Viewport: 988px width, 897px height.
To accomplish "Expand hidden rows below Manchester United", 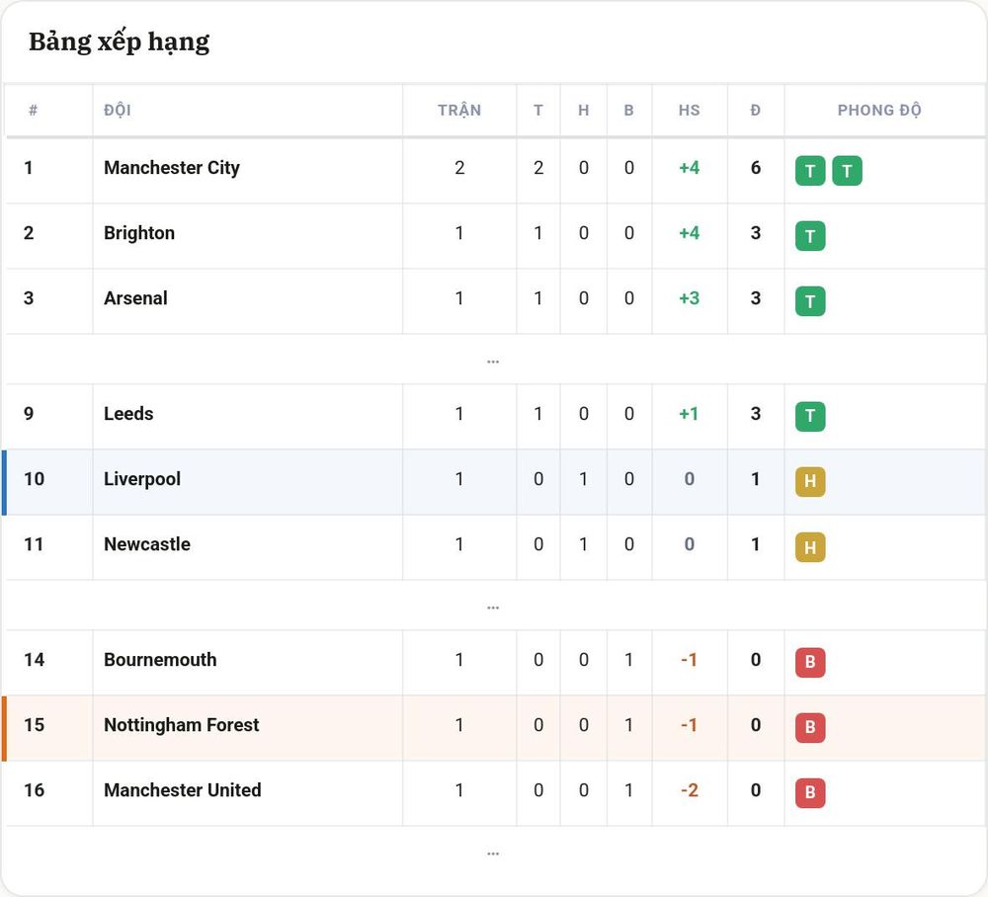I will [493, 854].
